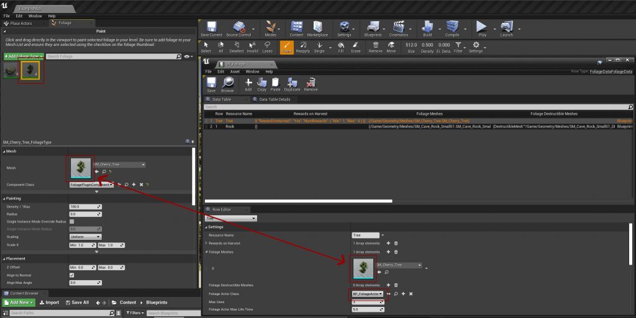Click the Build toolbar icon

click(427, 29)
